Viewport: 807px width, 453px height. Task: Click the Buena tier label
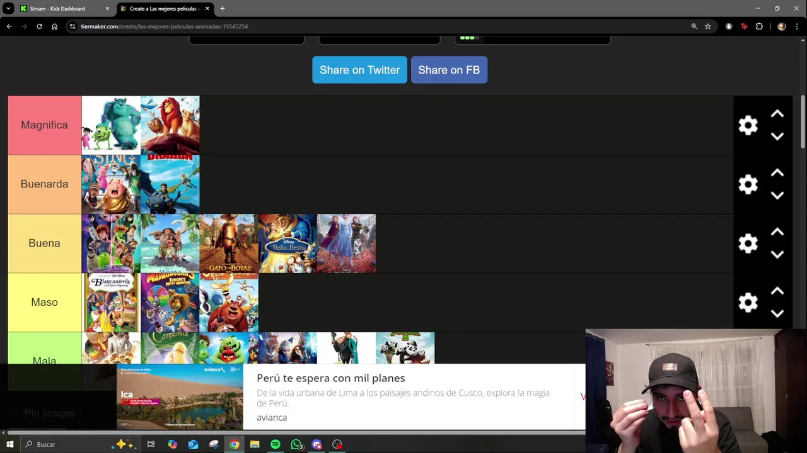point(44,243)
